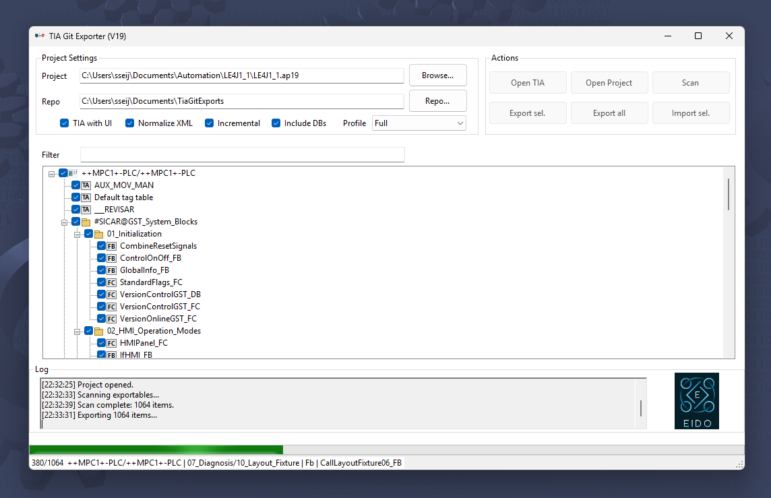This screenshot has height=498, width=771.
Task: Click the PLC device icon at tree root
Action: coord(73,173)
